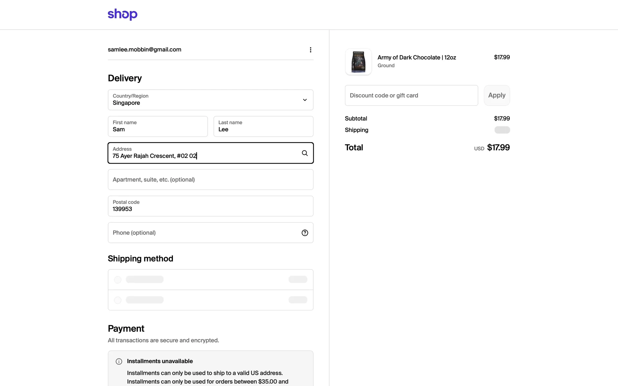Select the second shipping method radio
This screenshot has width=618, height=386.
[118, 300]
